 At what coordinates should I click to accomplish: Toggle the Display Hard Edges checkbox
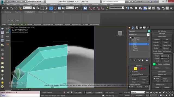[x=157, y=64]
